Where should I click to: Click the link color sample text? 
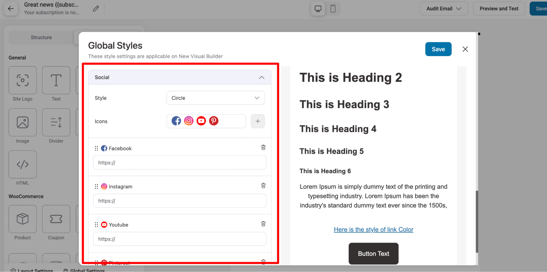373,230
